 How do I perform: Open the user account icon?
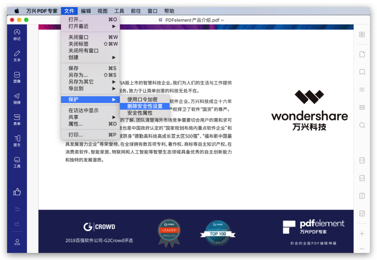pyautogui.click(x=17, y=242)
